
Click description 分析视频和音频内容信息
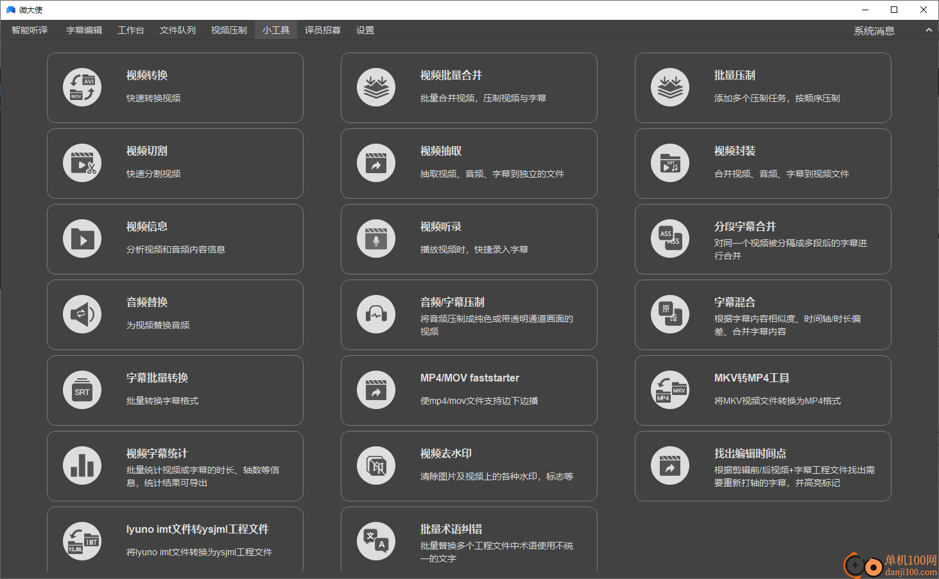pos(176,249)
